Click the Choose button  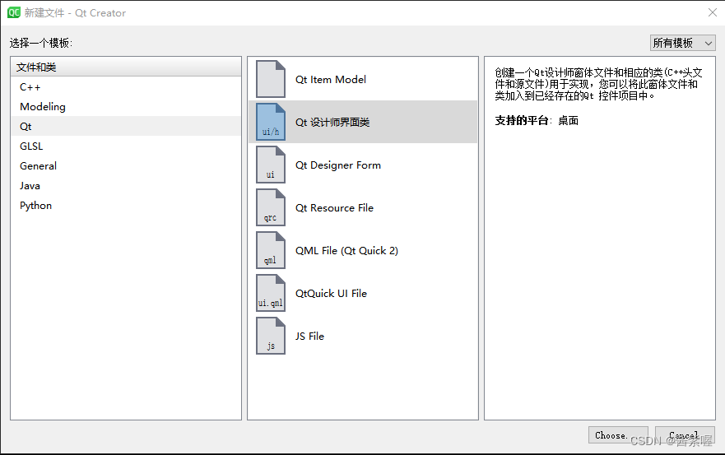point(618,435)
